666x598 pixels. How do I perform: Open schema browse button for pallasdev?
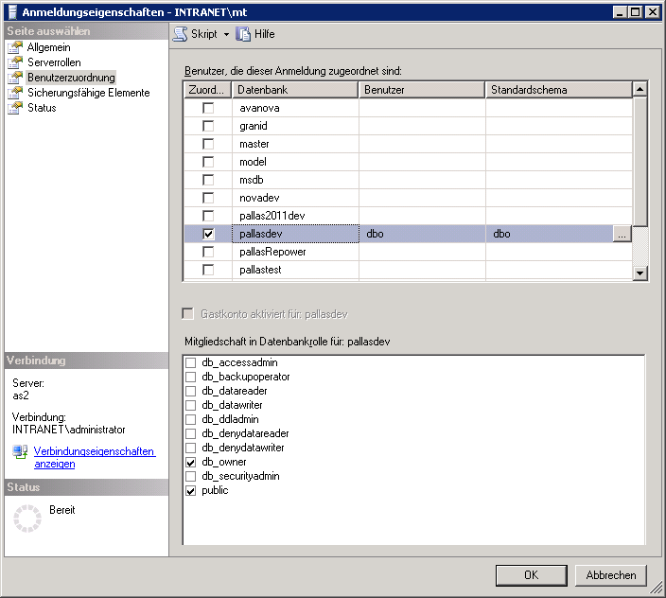(622, 234)
